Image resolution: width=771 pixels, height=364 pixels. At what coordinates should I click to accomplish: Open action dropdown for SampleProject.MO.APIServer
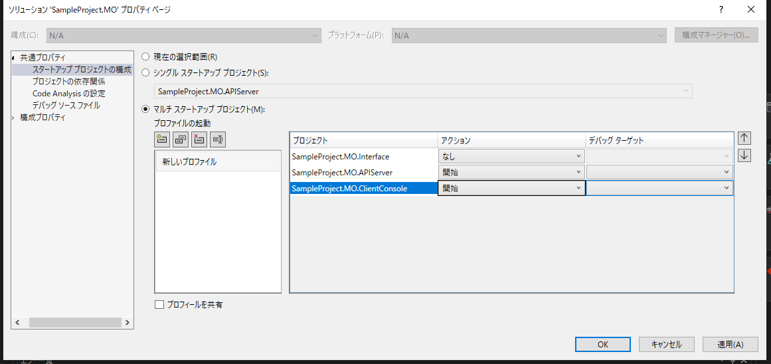click(x=511, y=172)
